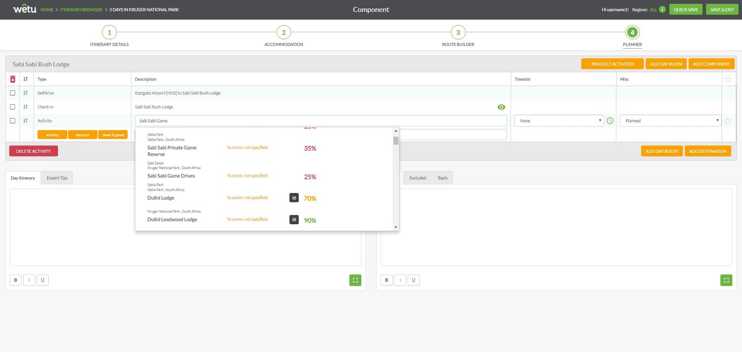Click the red delete trash icon
The image size is (742, 352).
13,79
